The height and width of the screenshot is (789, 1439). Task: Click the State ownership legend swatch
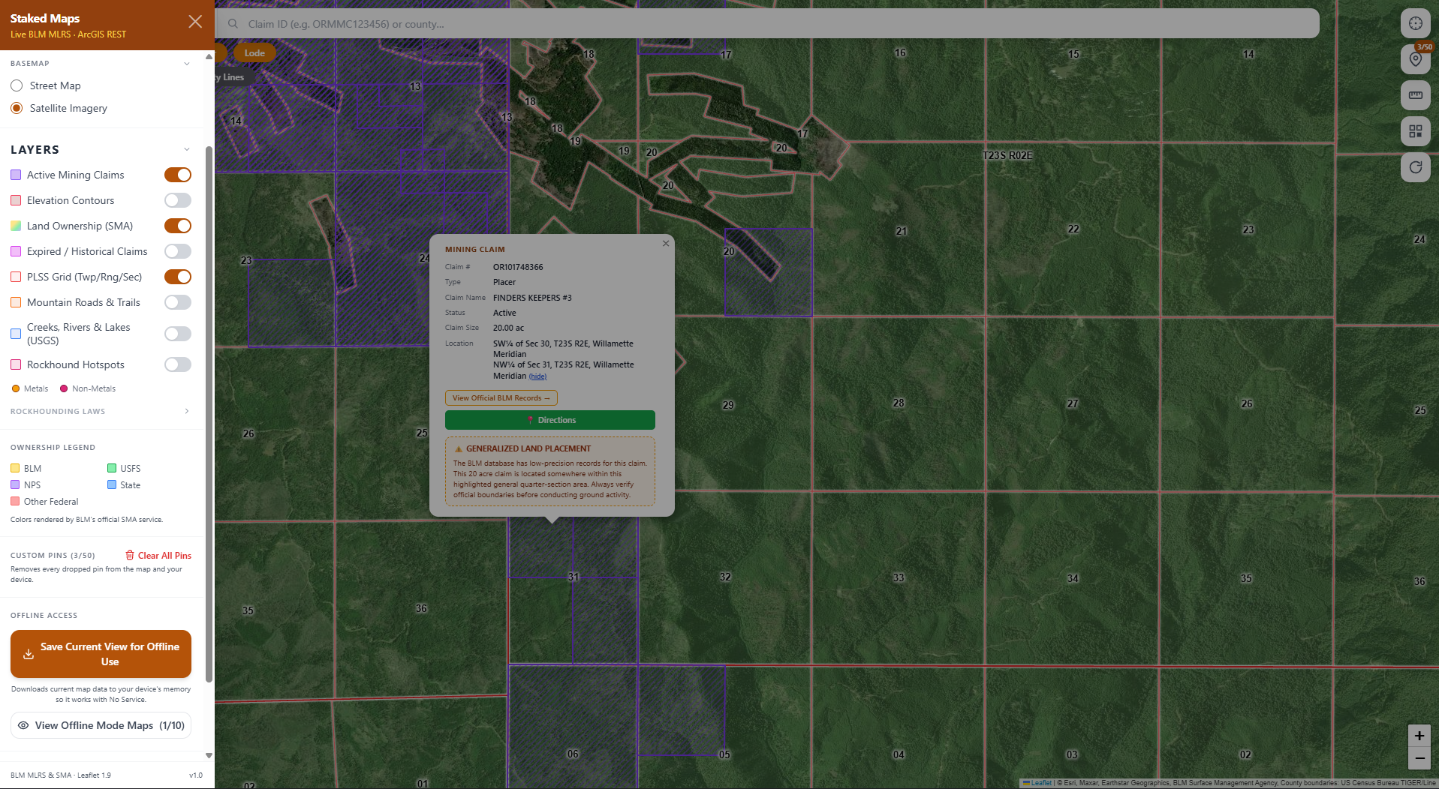[112, 484]
